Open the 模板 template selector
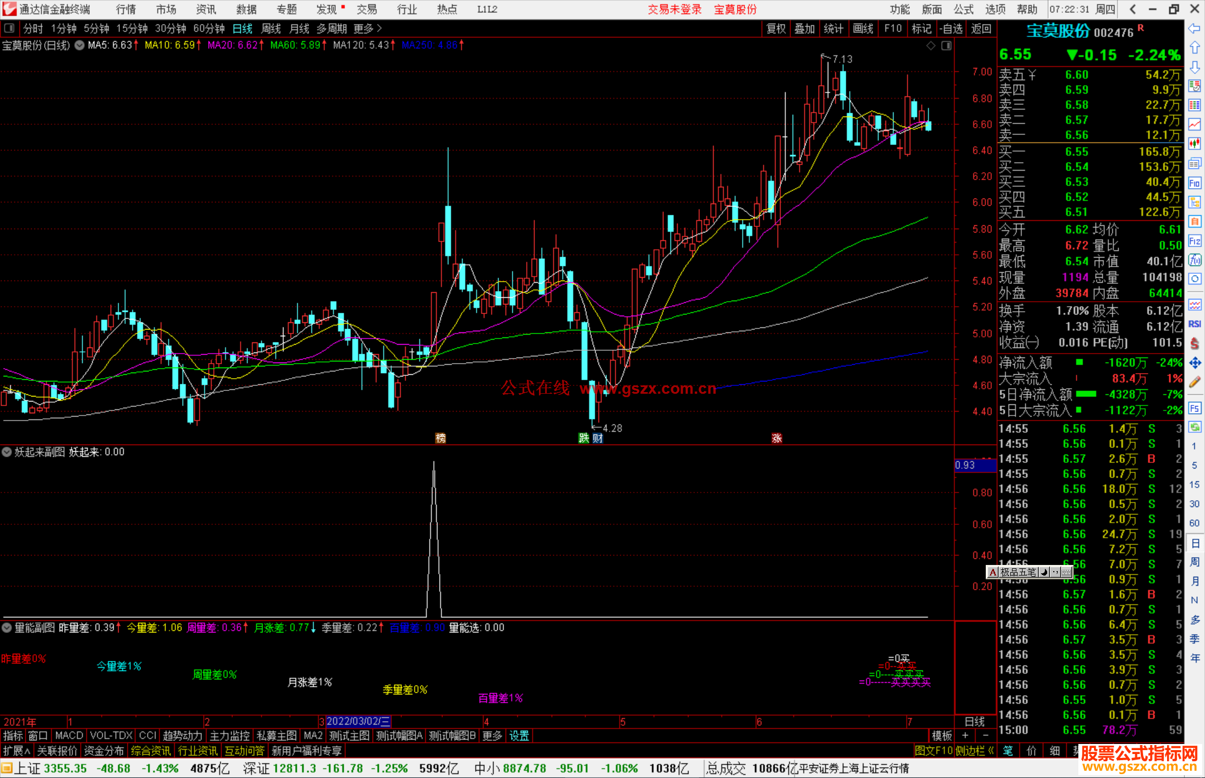 click(x=942, y=736)
